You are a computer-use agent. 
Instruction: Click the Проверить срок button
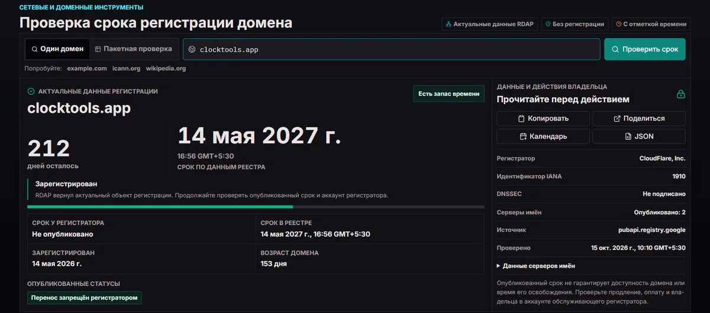point(645,50)
